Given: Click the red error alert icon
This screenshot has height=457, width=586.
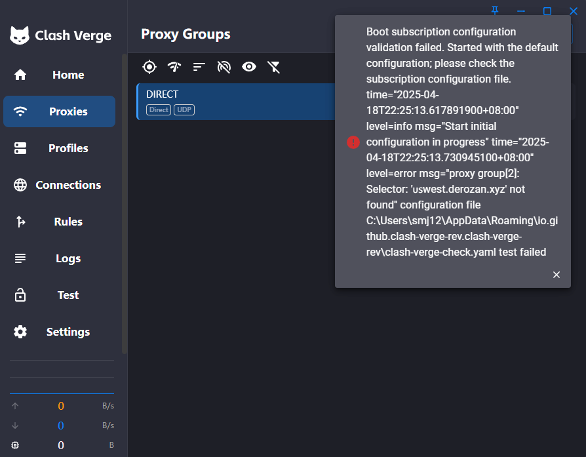Looking at the screenshot, I should 353,142.
